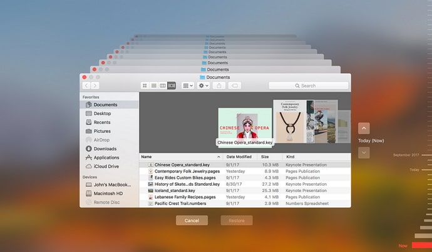Select Macintosh HD device
Image resolution: width=432 pixels, height=252 pixels.
[109, 193]
